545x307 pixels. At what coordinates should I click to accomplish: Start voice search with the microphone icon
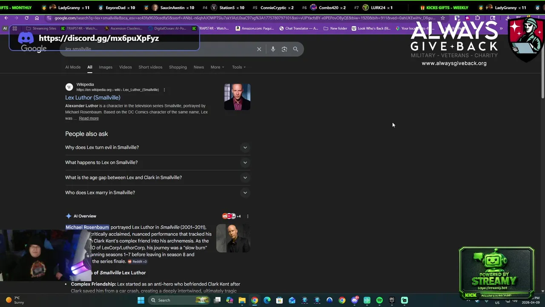(x=273, y=49)
